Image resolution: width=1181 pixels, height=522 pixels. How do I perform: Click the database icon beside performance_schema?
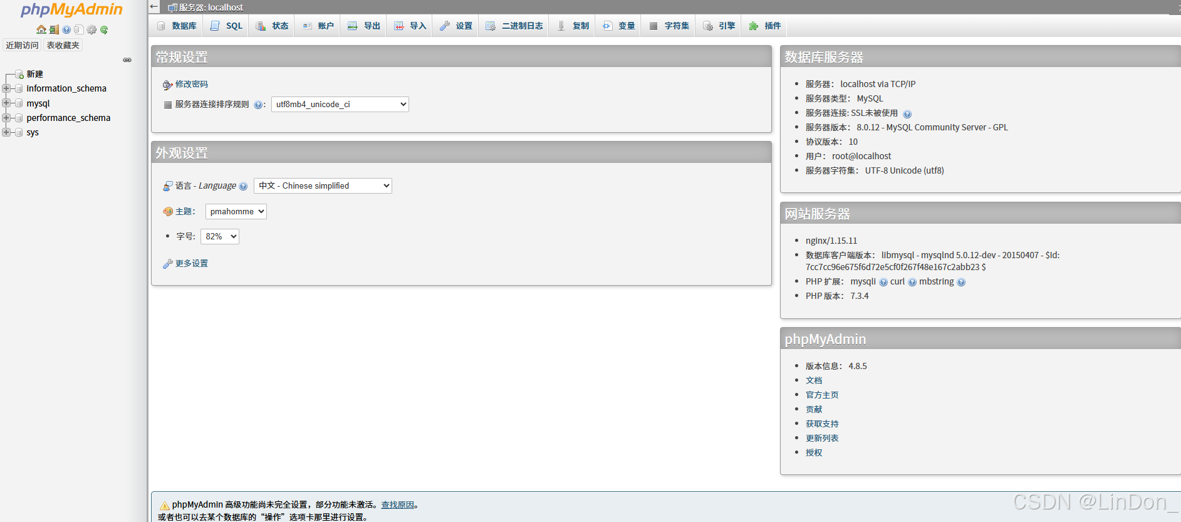19,118
